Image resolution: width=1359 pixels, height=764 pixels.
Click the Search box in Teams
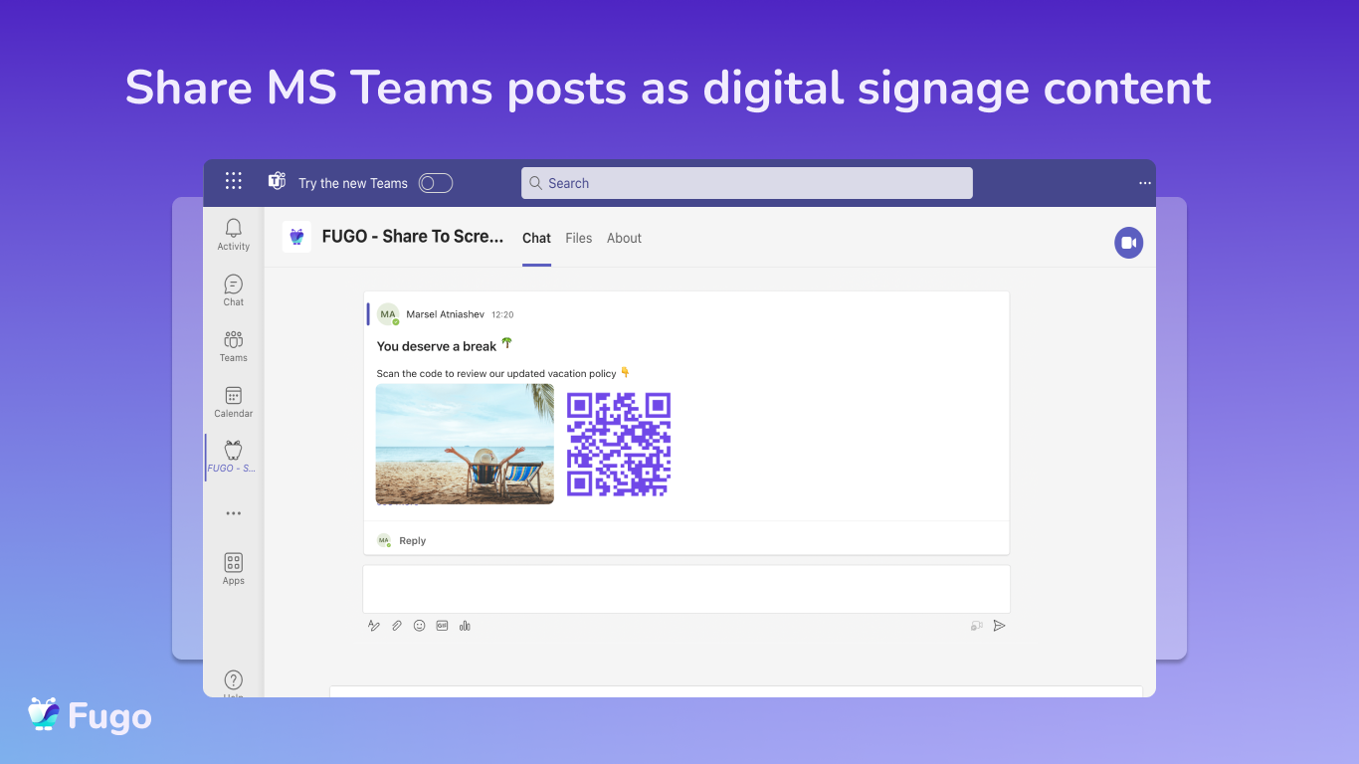pos(746,183)
